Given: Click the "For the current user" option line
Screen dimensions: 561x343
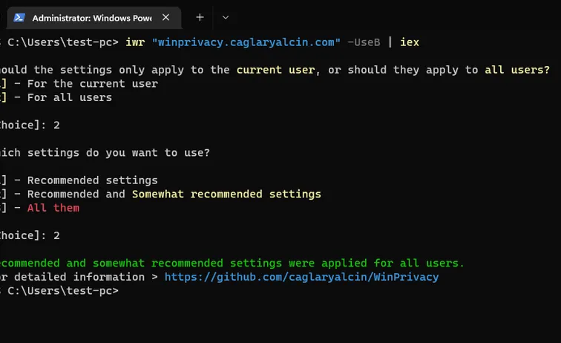Looking at the screenshot, I should point(92,84).
